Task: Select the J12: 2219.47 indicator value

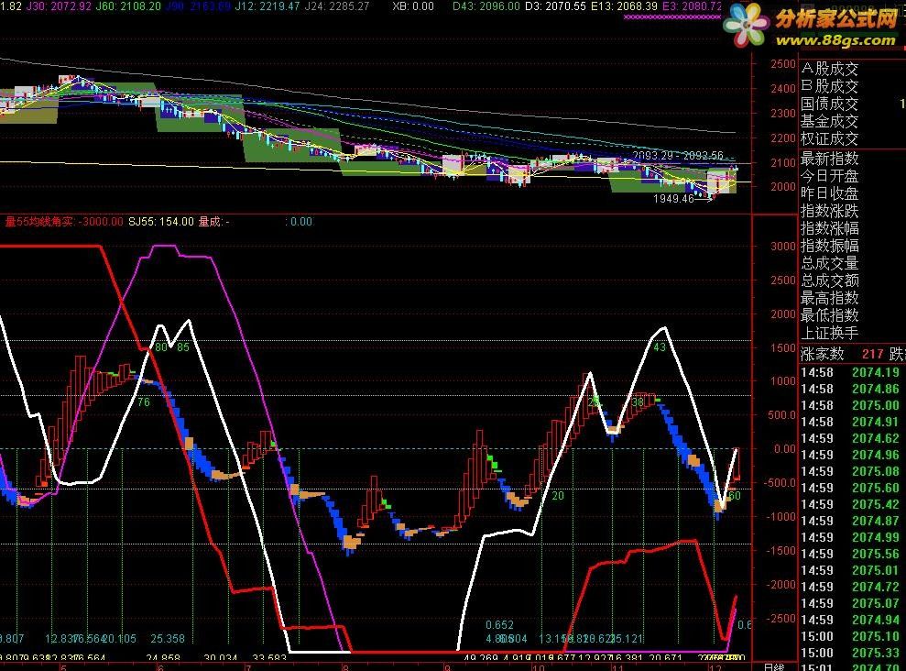Action: click(267, 6)
